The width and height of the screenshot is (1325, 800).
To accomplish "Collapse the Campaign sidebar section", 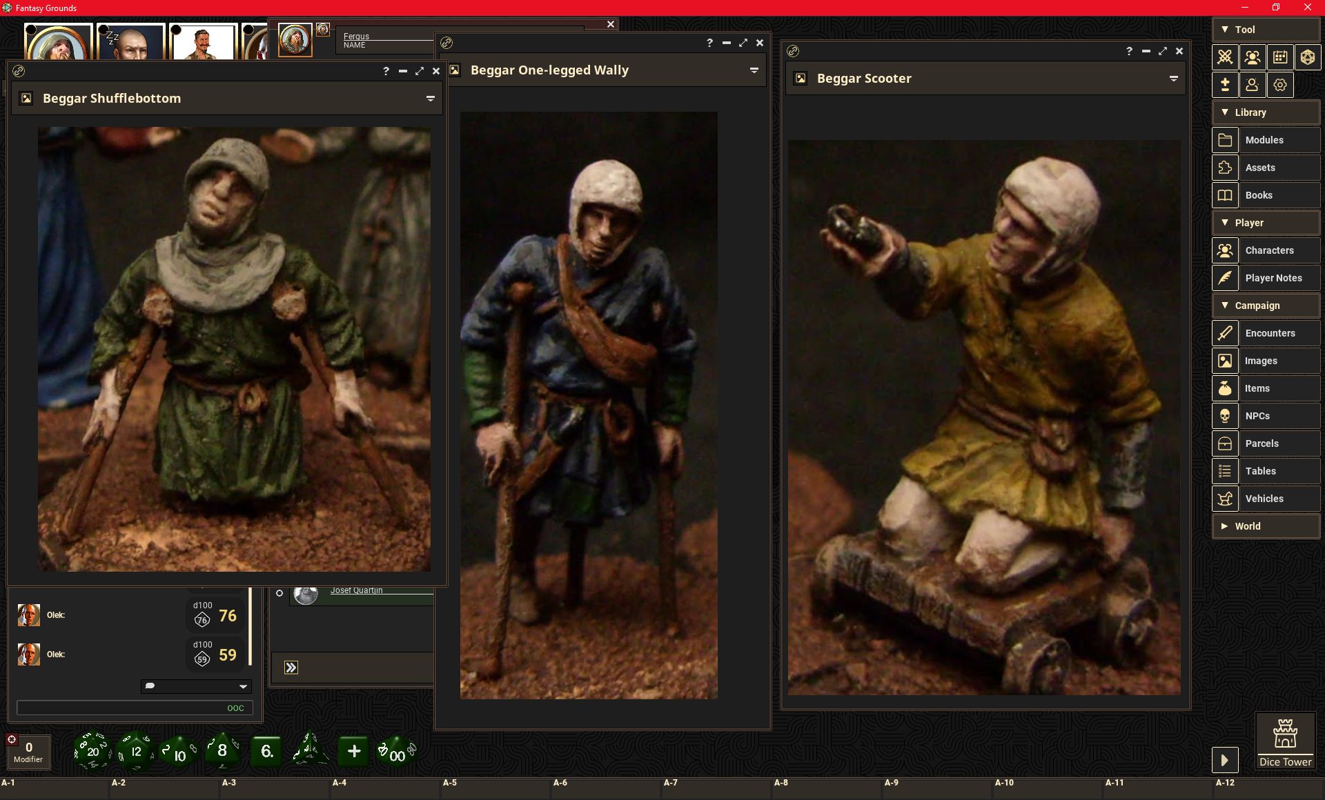I will point(1266,306).
